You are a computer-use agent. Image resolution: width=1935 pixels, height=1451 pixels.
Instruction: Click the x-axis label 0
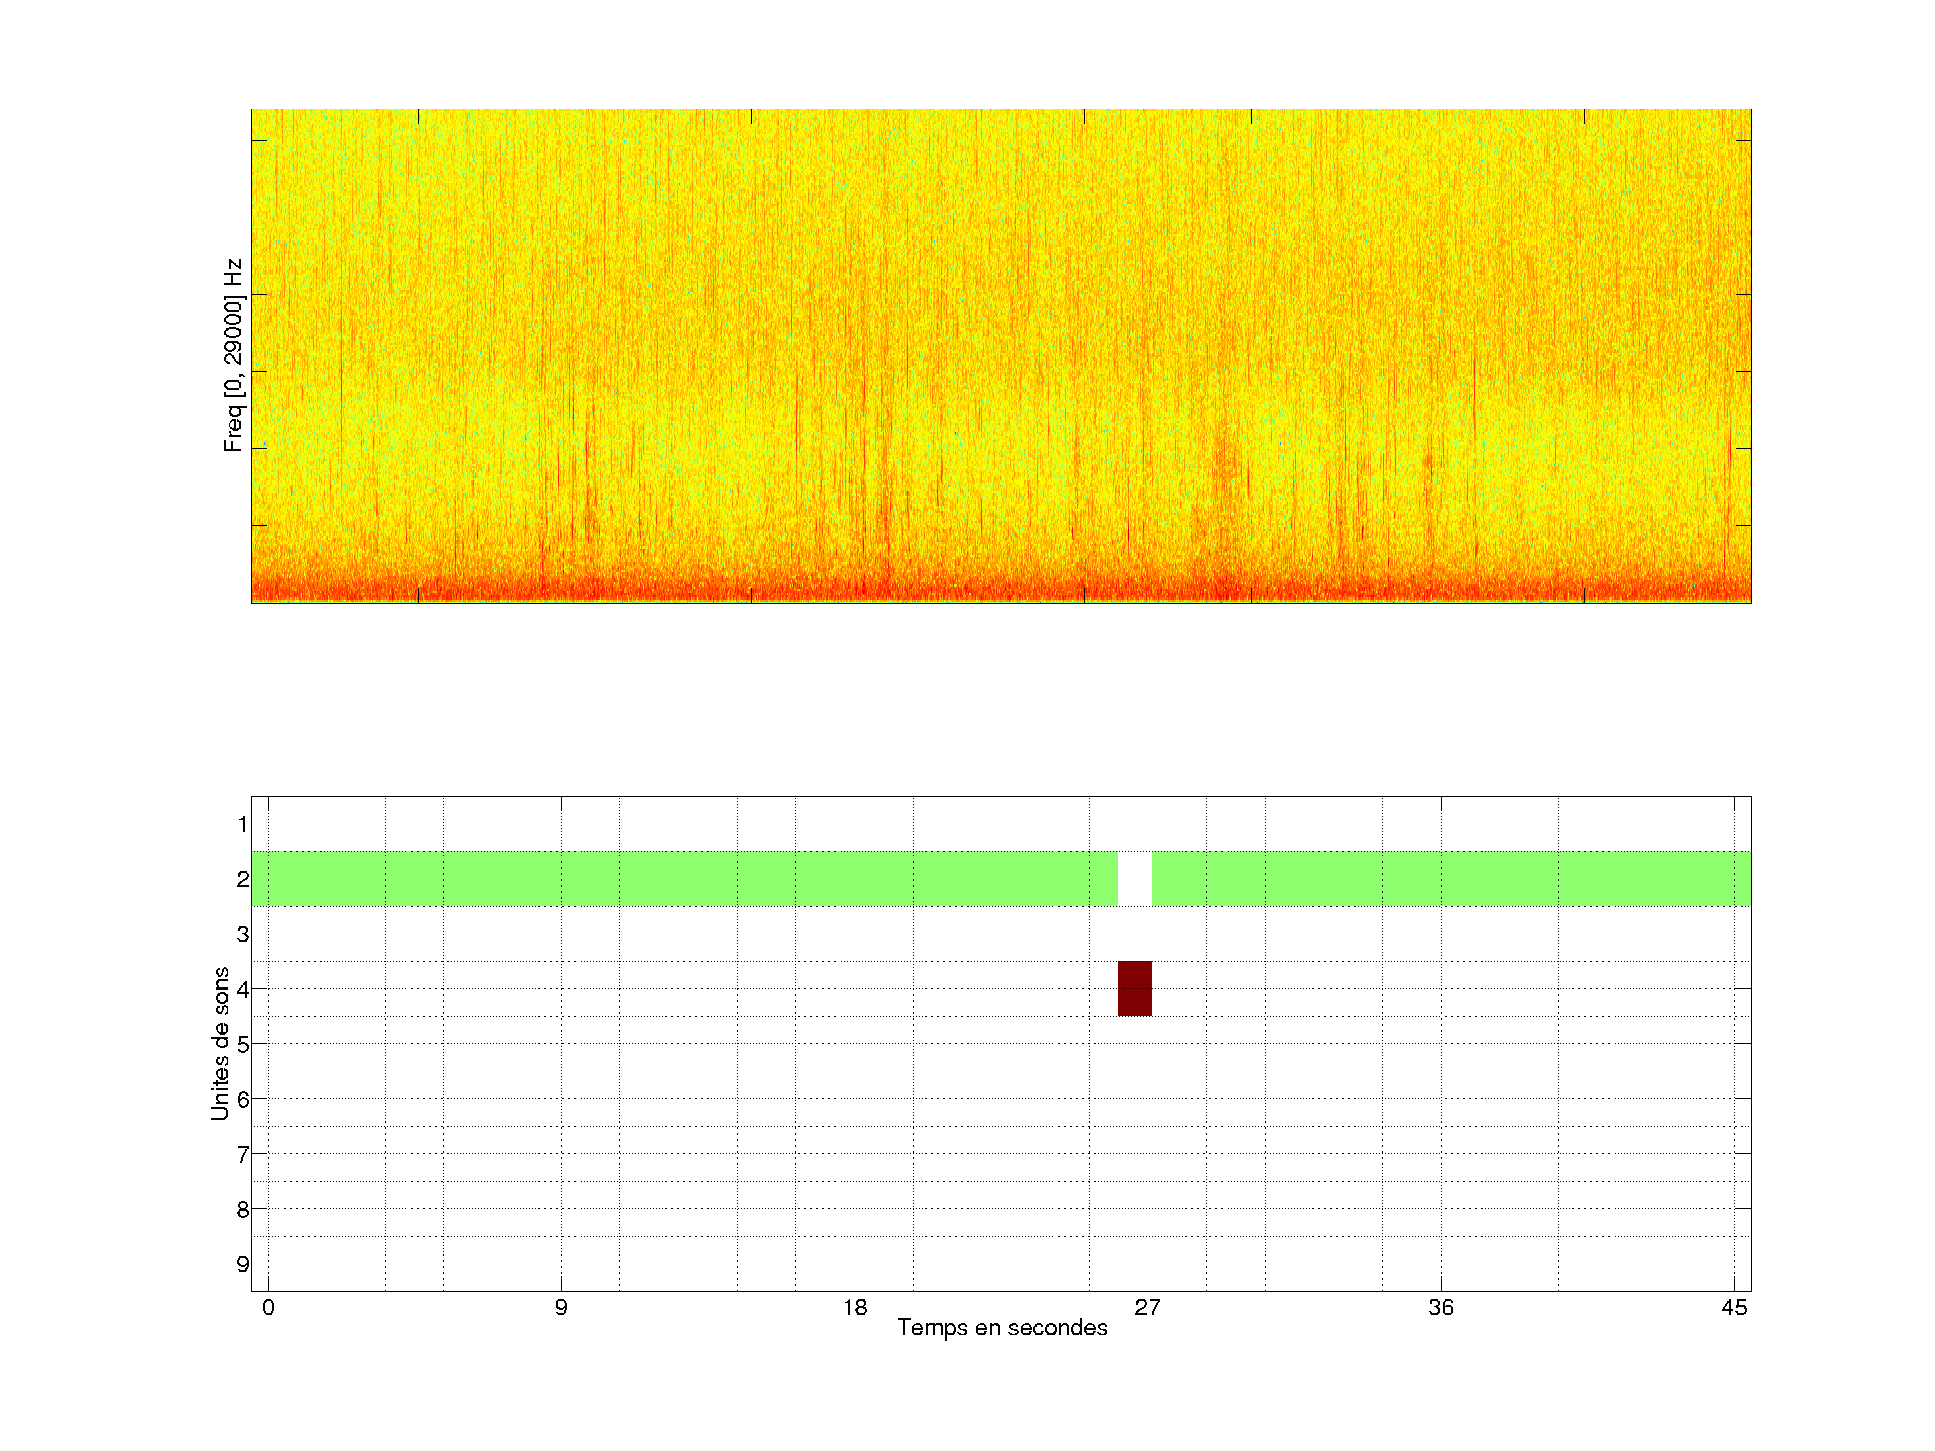pos(267,1307)
